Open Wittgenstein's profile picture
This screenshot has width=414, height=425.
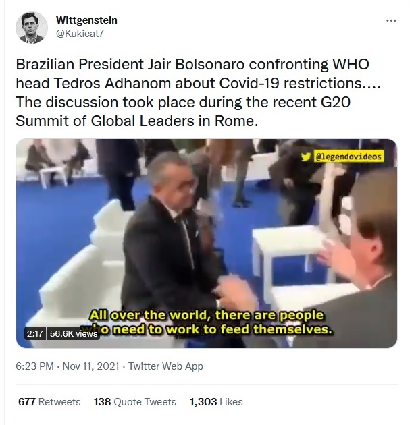32,28
